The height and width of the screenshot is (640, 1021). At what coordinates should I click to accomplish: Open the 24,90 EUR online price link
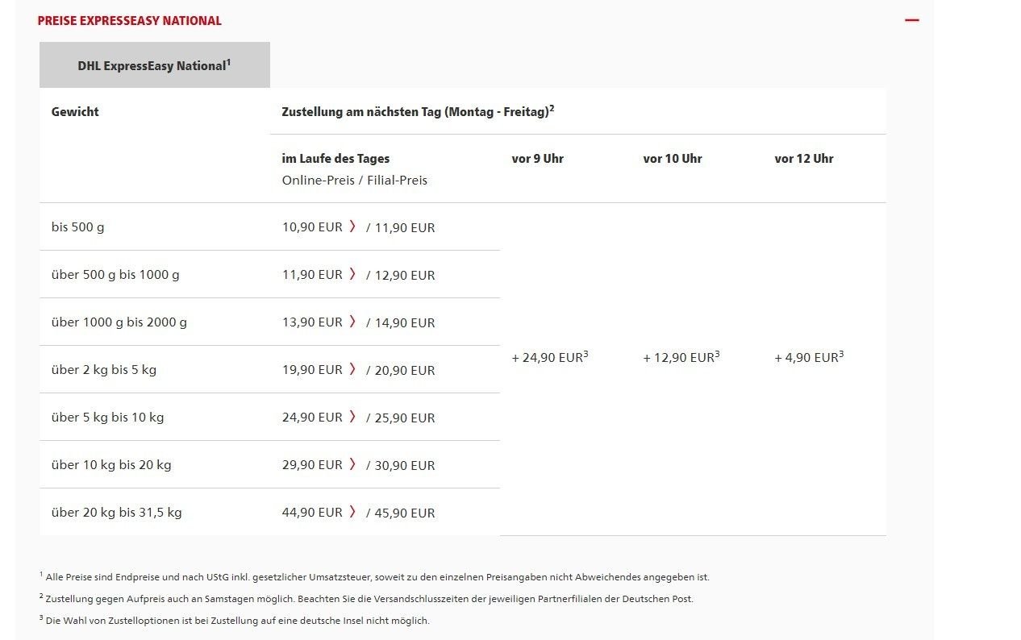click(319, 418)
